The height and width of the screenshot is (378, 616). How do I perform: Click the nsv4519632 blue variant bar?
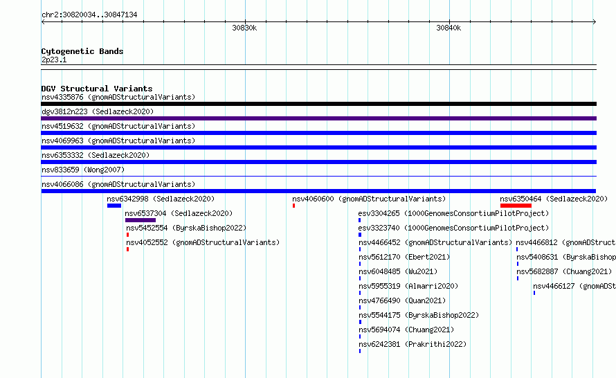(x=318, y=133)
